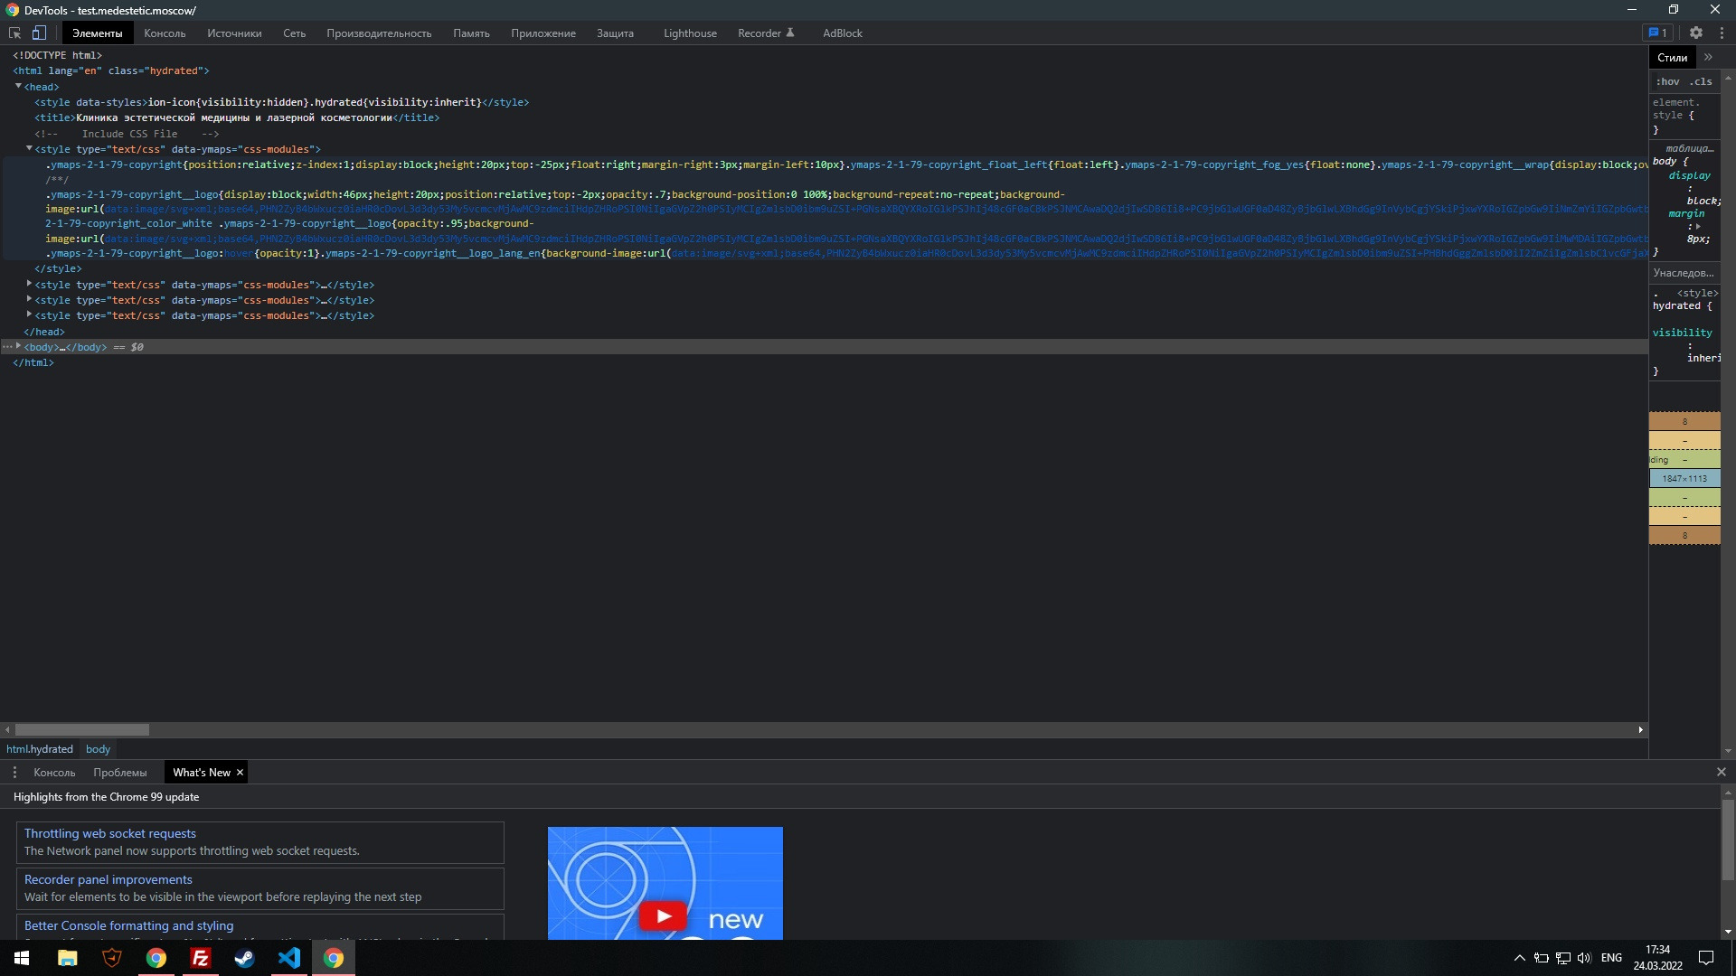Screen dimensions: 1736x976
Task: Select the body breadcrumb
Action: click(x=98, y=749)
